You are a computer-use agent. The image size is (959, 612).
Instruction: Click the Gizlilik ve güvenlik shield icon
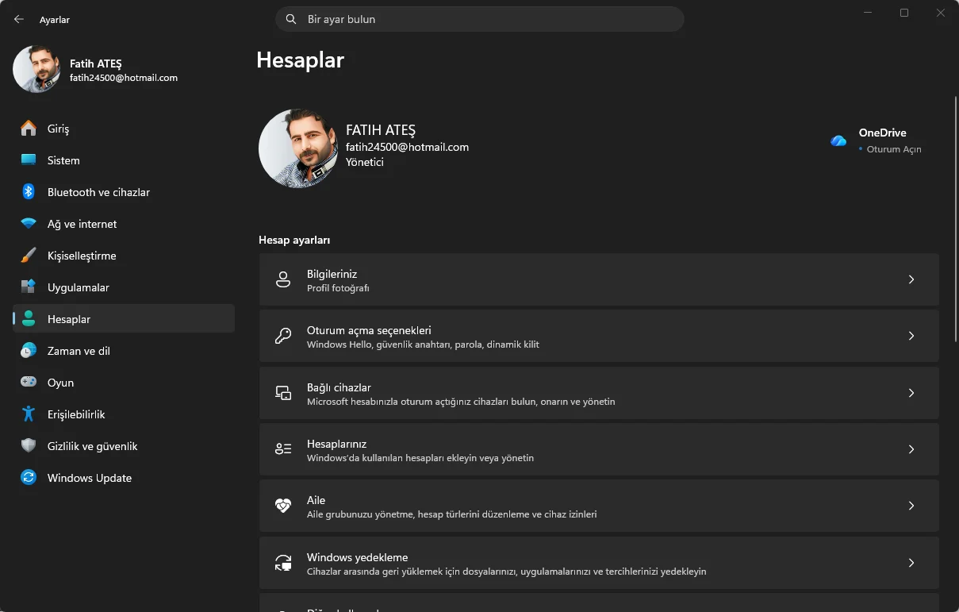[x=29, y=445]
